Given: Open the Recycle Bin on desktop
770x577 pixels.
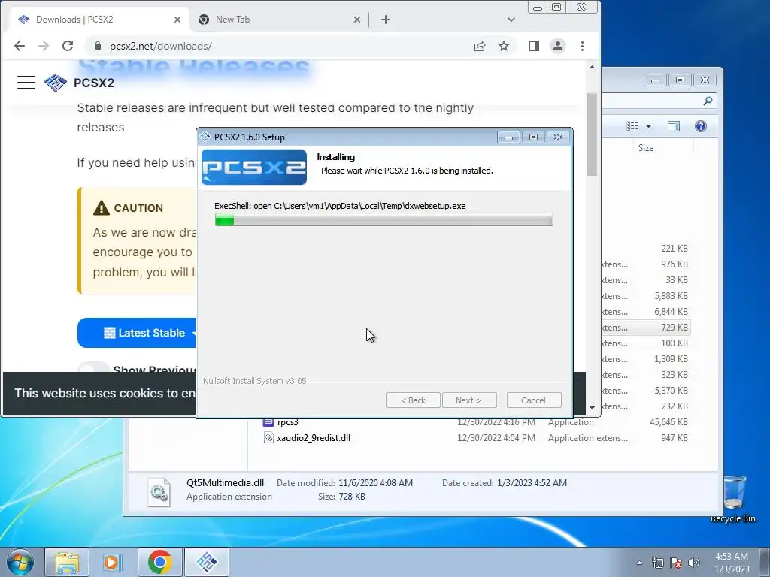Looking at the screenshot, I should click(733, 498).
